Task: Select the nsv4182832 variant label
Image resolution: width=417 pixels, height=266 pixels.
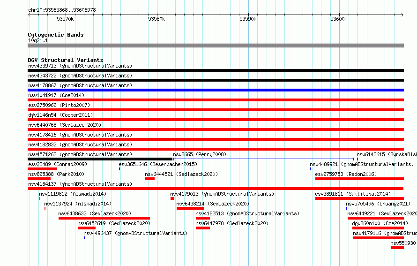Action: point(80,144)
